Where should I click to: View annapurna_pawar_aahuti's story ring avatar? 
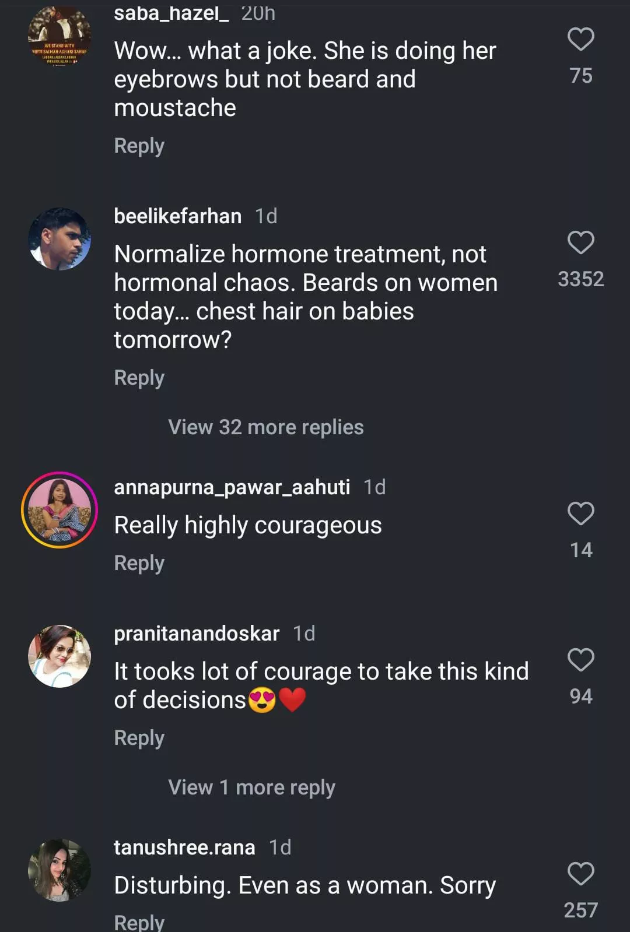tap(60, 510)
